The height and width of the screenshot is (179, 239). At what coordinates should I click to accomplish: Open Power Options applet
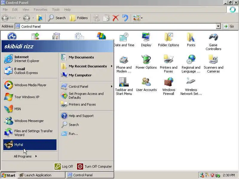point(146,62)
